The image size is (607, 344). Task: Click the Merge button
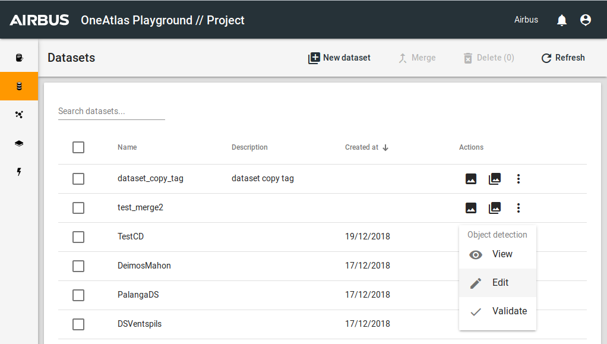tap(417, 58)
